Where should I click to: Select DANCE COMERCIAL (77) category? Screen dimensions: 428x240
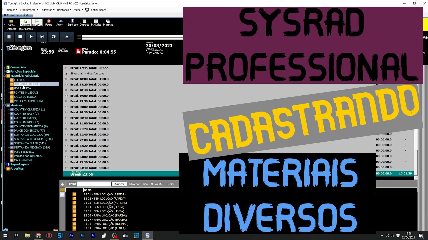(x=29, y=131)
